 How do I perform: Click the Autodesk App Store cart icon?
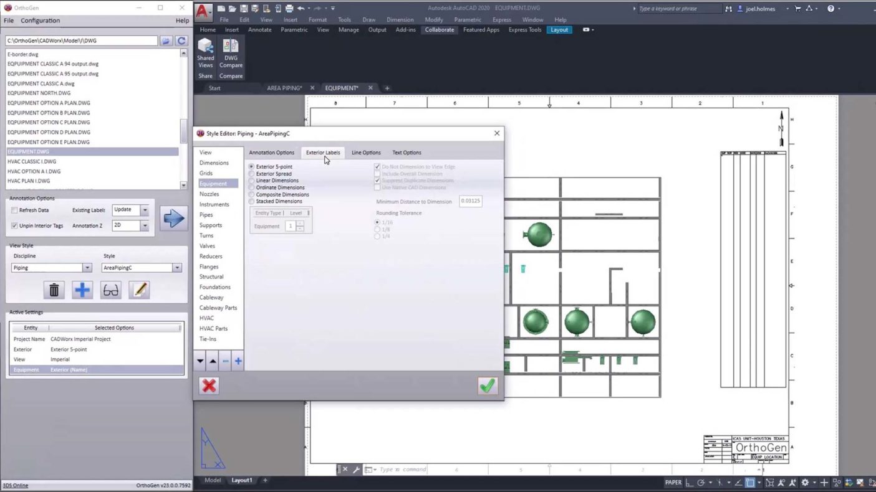pos(797,9)
